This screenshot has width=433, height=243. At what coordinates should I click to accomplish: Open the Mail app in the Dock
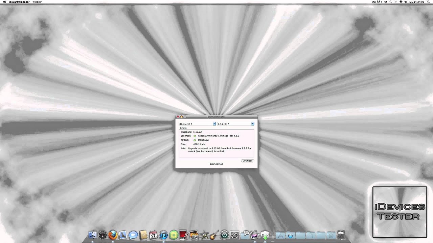click(123, 235)
